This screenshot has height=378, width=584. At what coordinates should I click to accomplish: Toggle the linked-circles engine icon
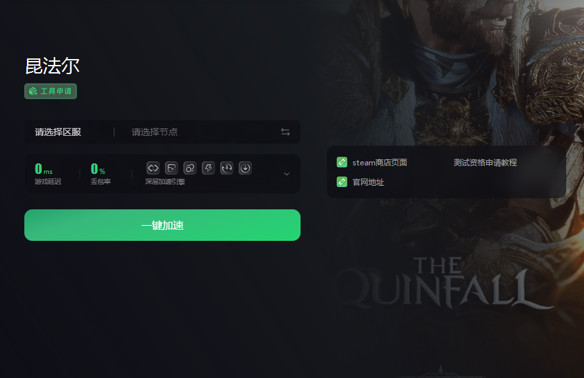coord(190,168)
